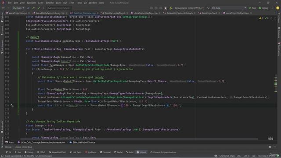Open the Terminal tool window

(105, 152)
